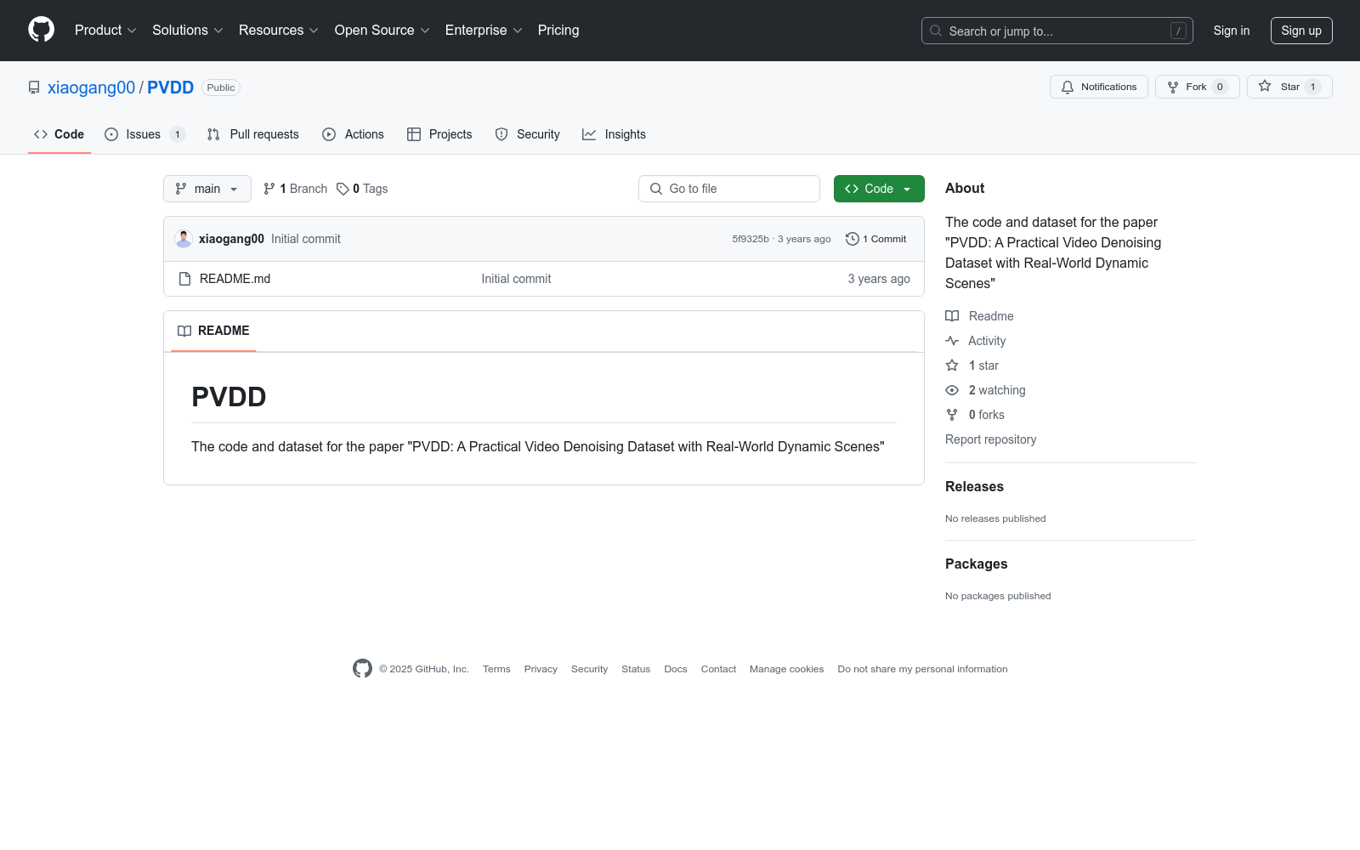This screenshot has height=850, width=1360.
Task: Click the slash shortcut key icon
Action: point(1178,31)
